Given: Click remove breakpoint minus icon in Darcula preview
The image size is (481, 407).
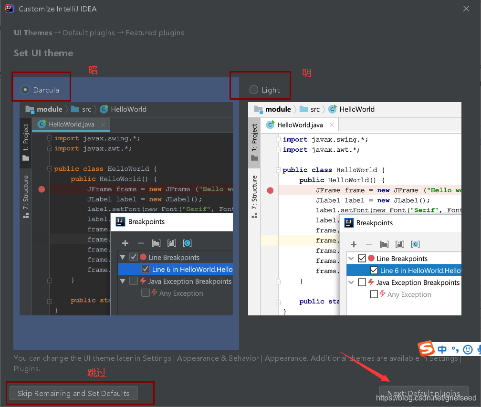Looking at the screenshot, I should coord(141,243).
